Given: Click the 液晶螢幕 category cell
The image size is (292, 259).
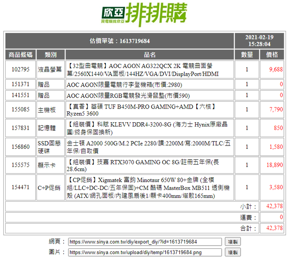Looking at the screenshot, I should coord(51,70).
